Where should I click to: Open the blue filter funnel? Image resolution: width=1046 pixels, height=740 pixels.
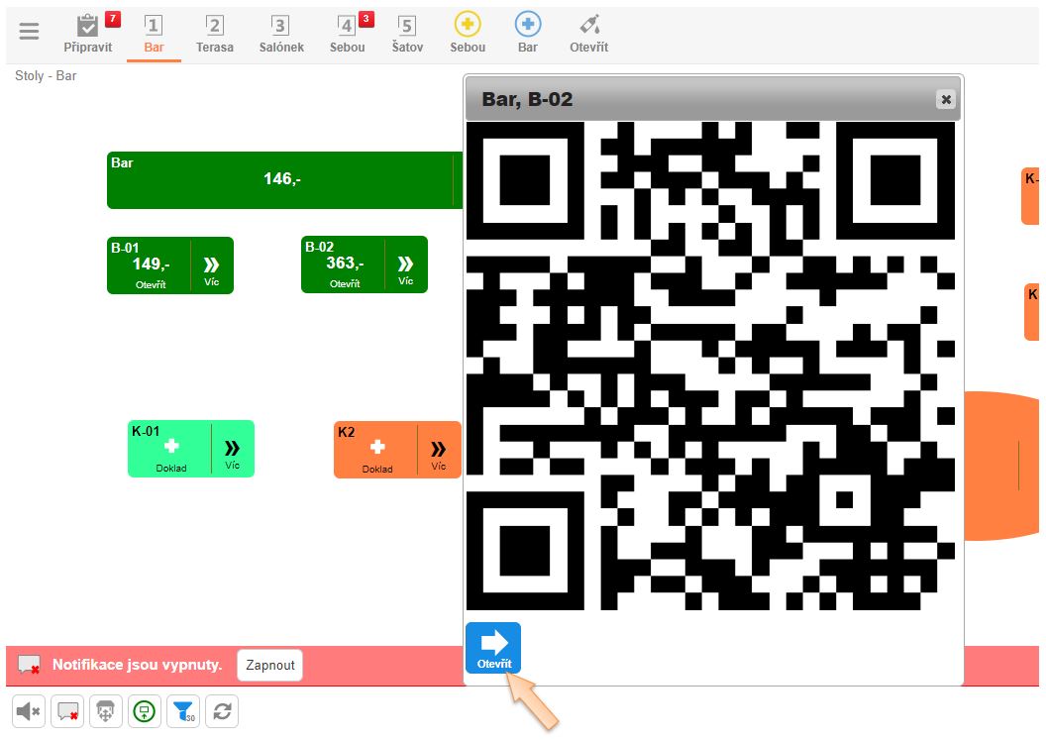[183, 711]
